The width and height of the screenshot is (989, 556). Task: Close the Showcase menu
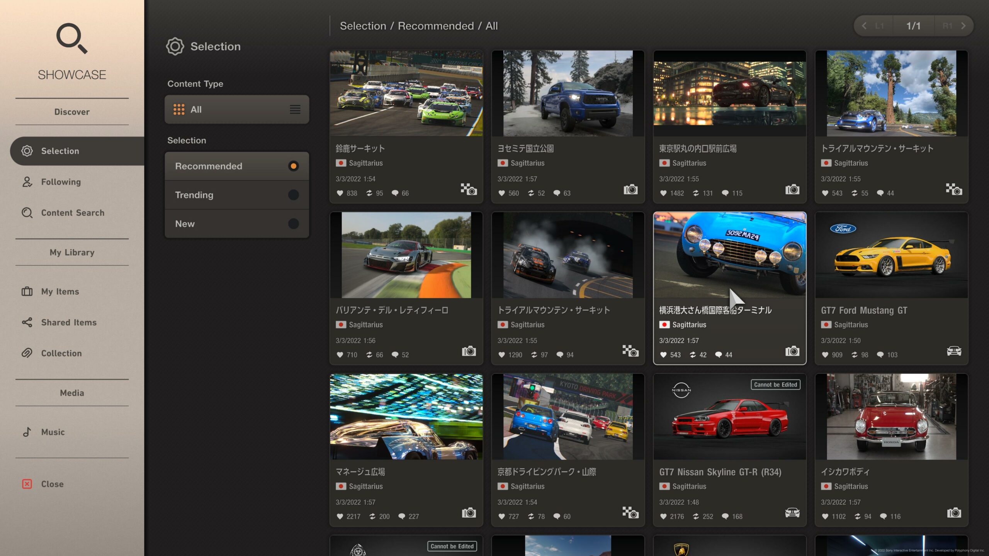pyautogui.click(x=52, y=484)
